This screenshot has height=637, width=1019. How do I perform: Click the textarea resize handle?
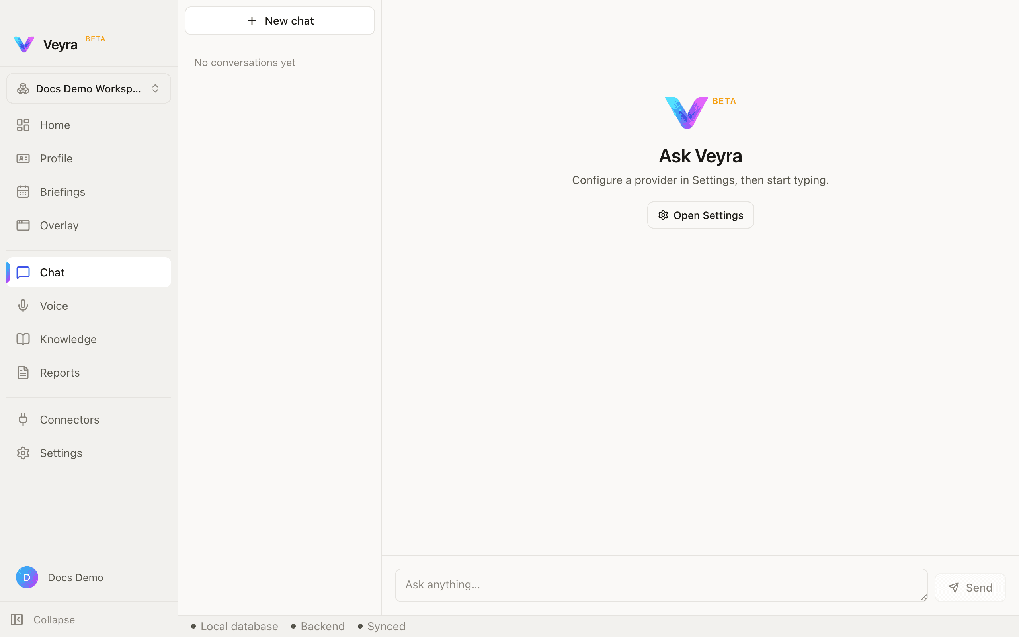click(923, 598)
